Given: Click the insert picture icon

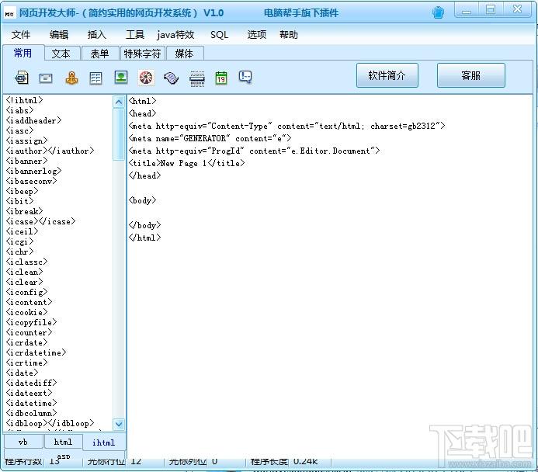Looking at the screenshot, I should (121, 78).
